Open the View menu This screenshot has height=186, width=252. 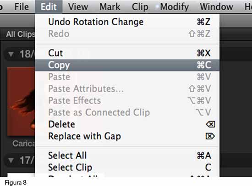(78, 7)
